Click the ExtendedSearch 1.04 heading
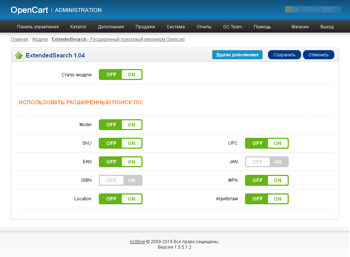This screenshot has width=350, height=257. (x=55, y=55)
